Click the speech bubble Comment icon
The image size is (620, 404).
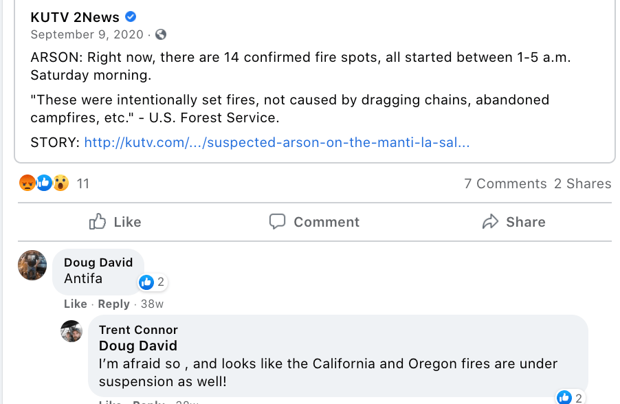tap(278, 222)
